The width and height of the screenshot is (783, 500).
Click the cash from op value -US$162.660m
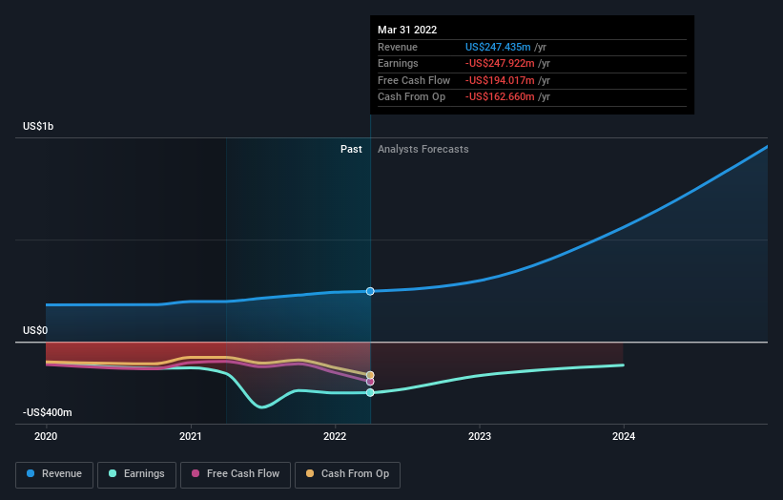[x=500, y=97]
